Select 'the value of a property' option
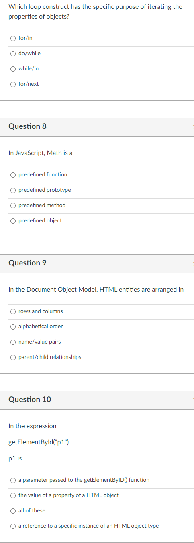Viewport: 194px width, 543px height. (13, 495)
